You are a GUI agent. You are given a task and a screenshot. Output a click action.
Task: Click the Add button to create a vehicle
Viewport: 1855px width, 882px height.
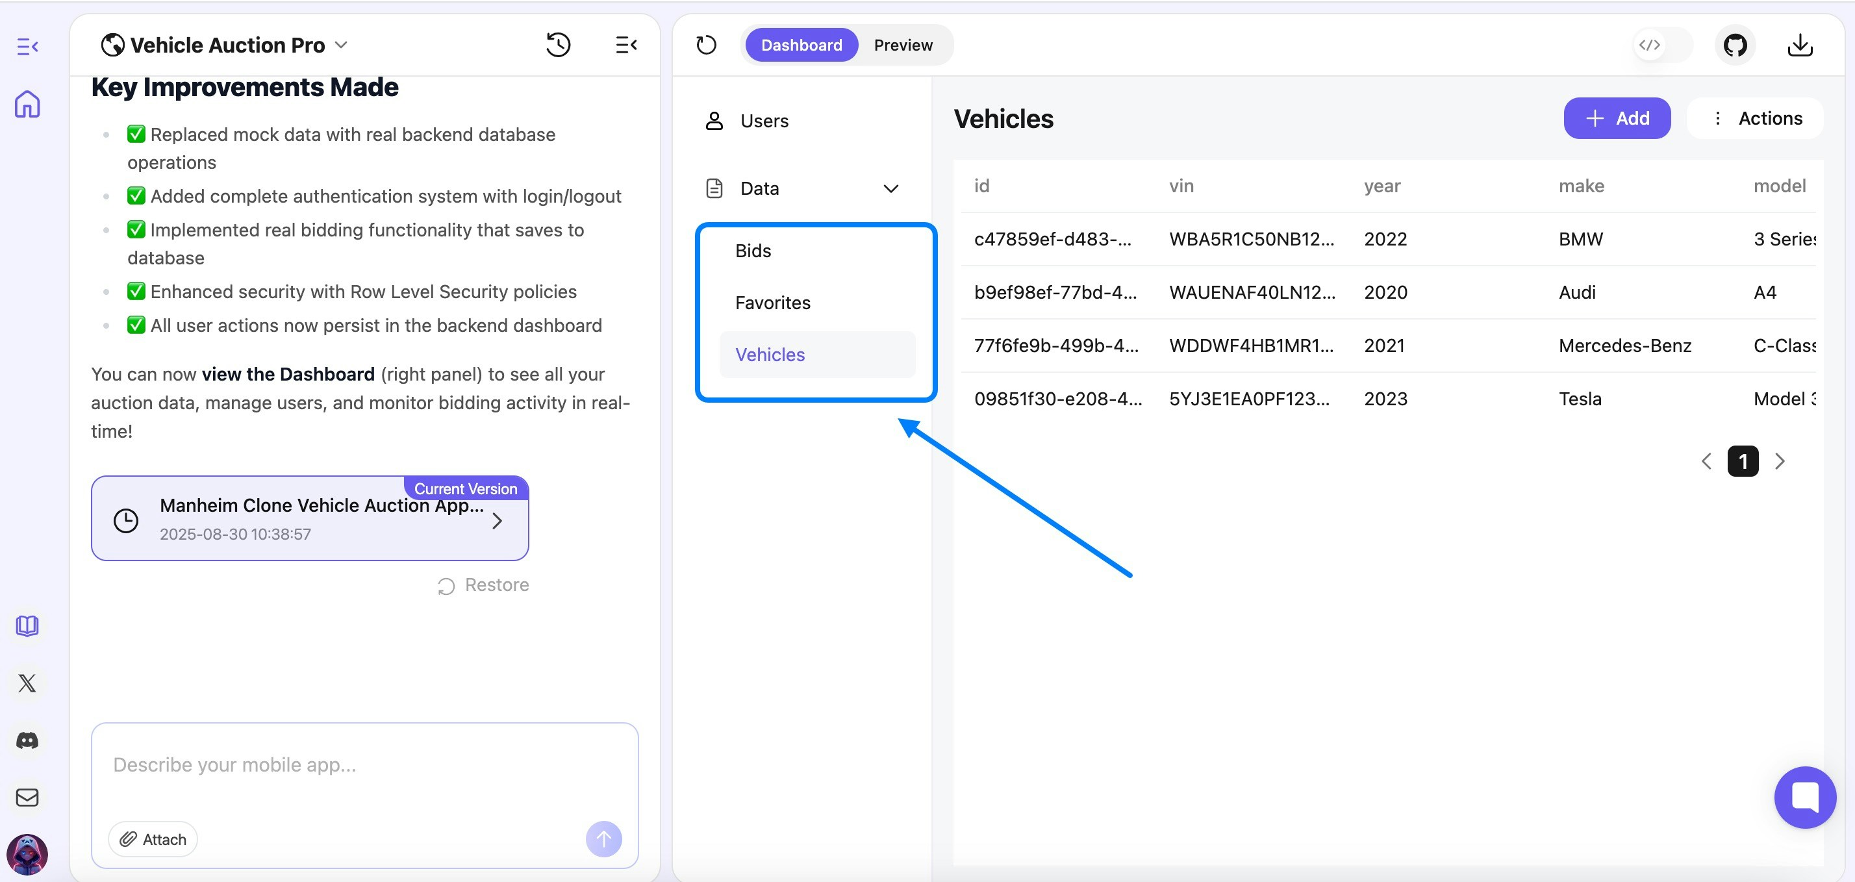click(1617, 118)
